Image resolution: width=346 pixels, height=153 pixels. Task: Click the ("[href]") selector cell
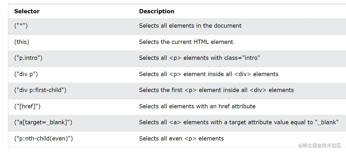27,106
